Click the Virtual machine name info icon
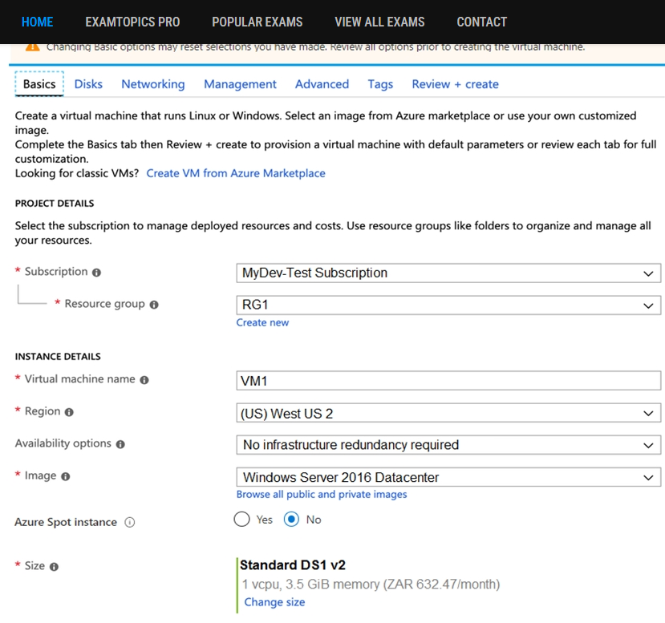This screenshot has width=665, height=623. click(x=144, y=380)
